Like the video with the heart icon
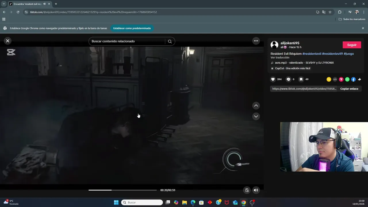 coord(273,79)
